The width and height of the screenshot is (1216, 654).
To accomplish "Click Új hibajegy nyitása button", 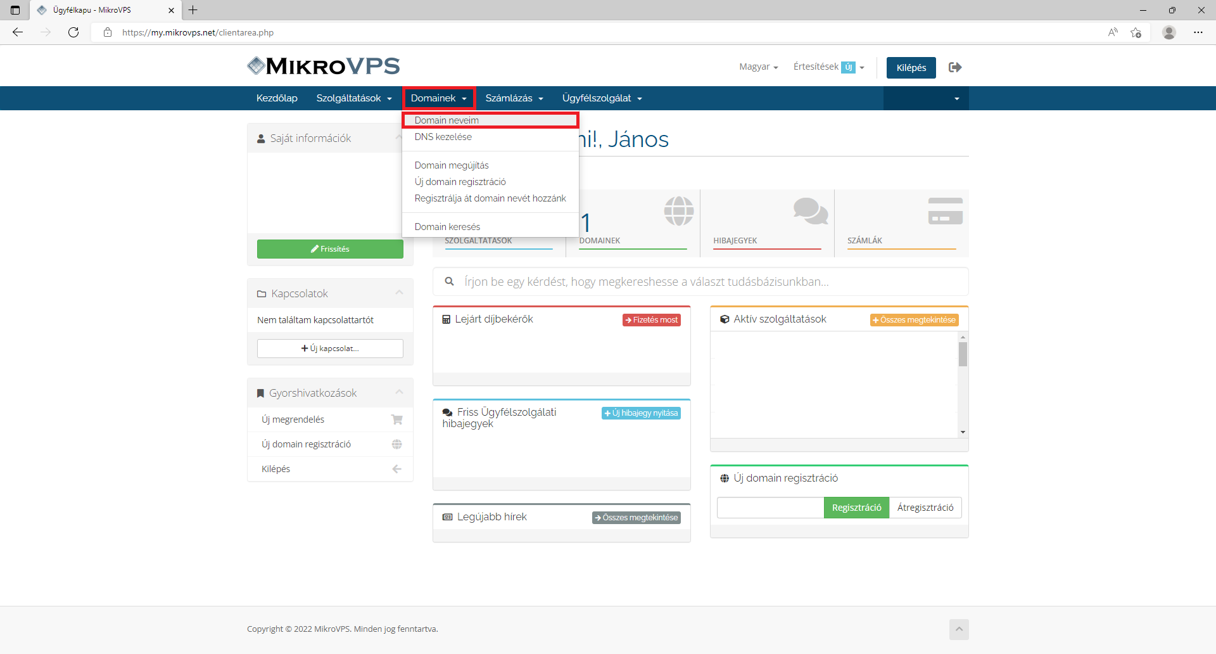I will (x=641, y=413).
